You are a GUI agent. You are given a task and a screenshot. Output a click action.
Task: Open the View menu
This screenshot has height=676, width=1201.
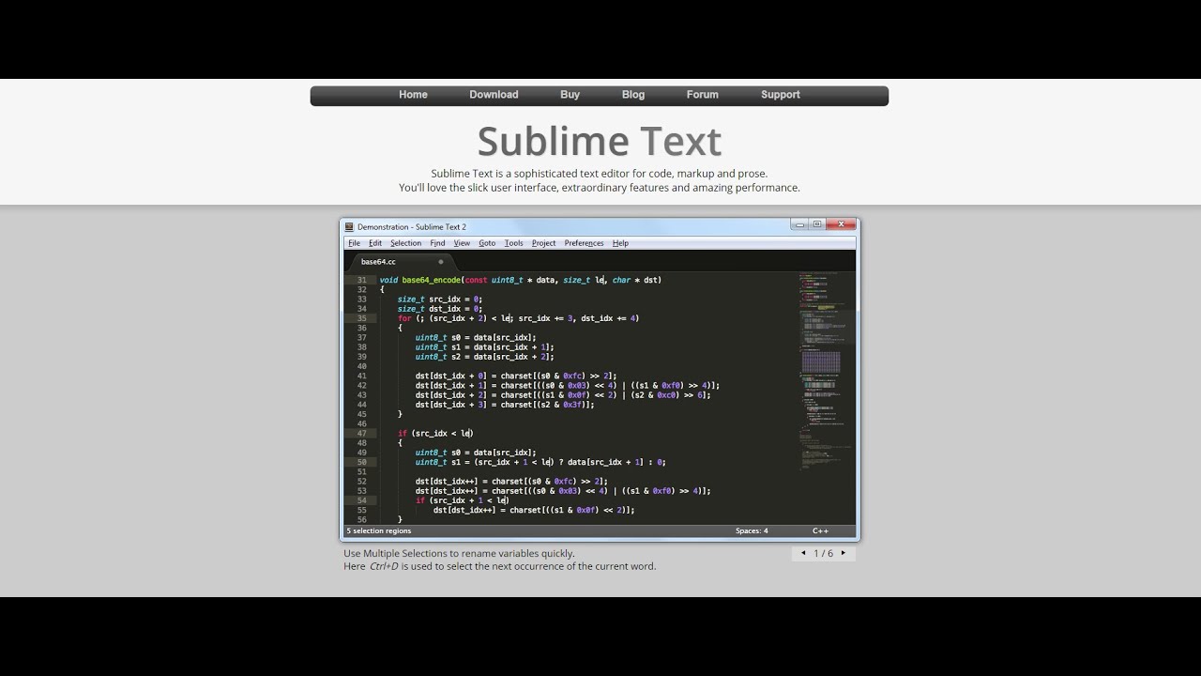[x=462, y=243]
